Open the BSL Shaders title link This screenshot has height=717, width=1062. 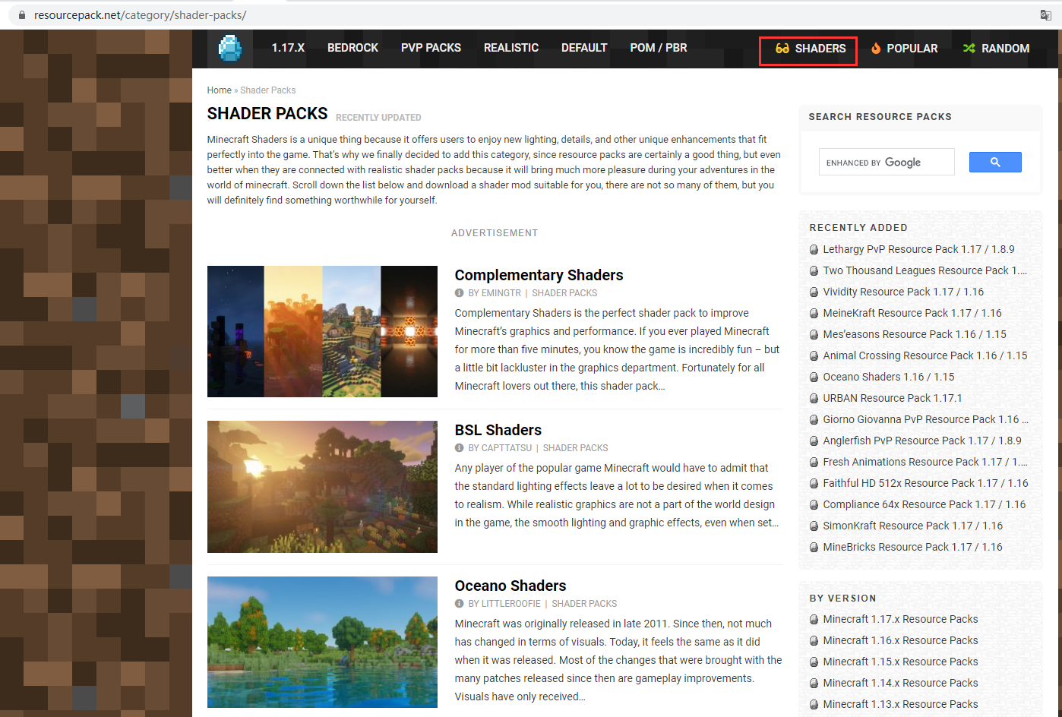click(x=498, y=430)
